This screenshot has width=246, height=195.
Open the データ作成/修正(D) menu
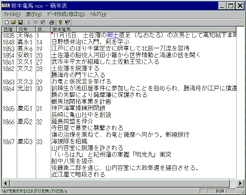click(66, 14)
